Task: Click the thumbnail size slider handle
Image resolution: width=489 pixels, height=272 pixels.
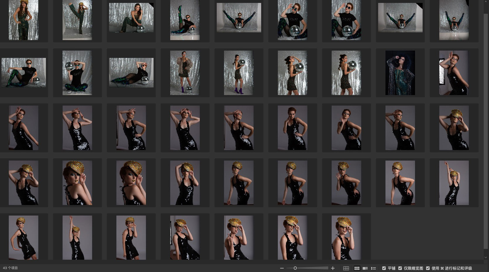Action: coord(295,268)
